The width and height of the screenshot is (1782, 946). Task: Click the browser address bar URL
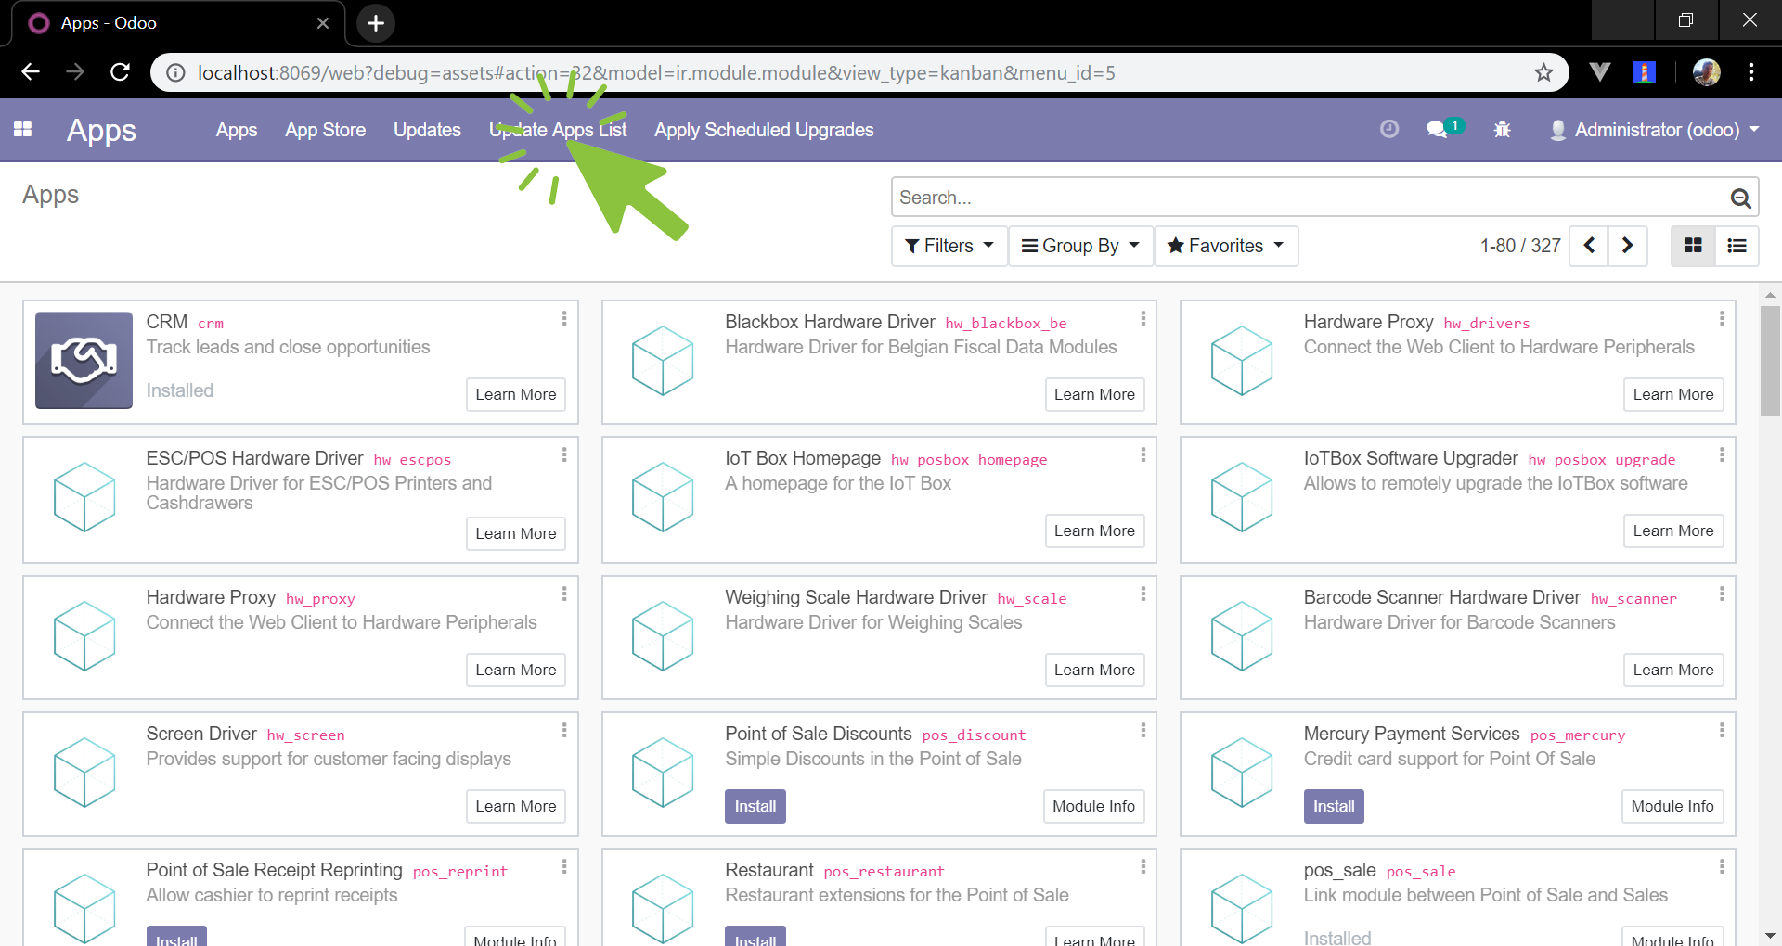(x=656, y=72)
